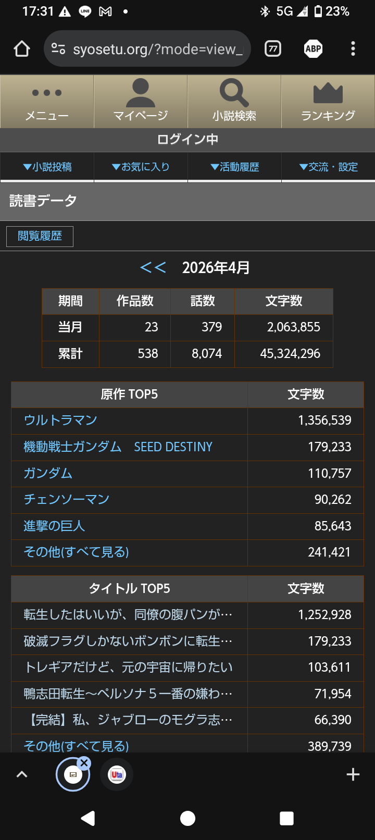375x840 pixels.
Task: Open the tab switcher showing 77 tabs
Action: (273, 49)
